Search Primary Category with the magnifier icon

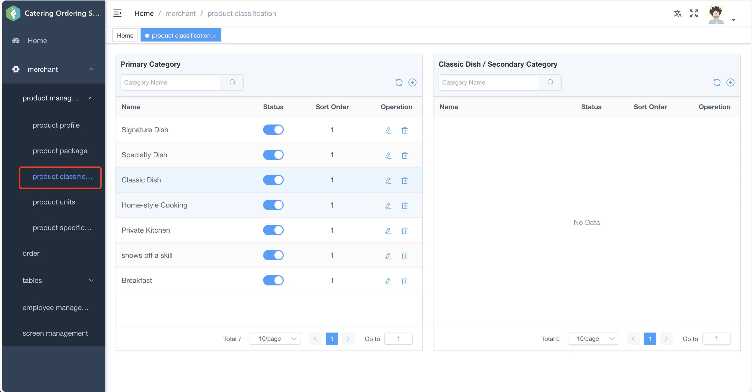(232, 82)
